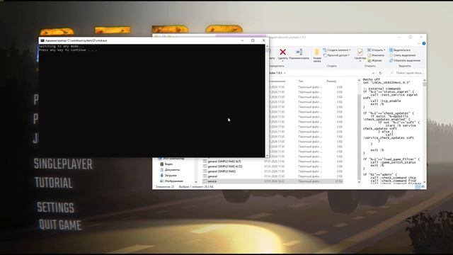Switch Explorer to details view icon
This screenshot has width=453, height=255.
click(418, 187)
